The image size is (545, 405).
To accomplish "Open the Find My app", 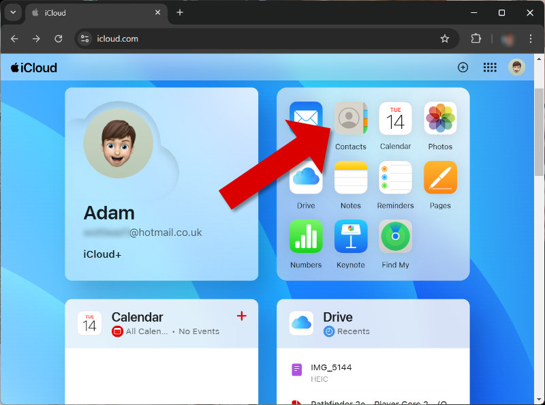I will click(395, 236).
